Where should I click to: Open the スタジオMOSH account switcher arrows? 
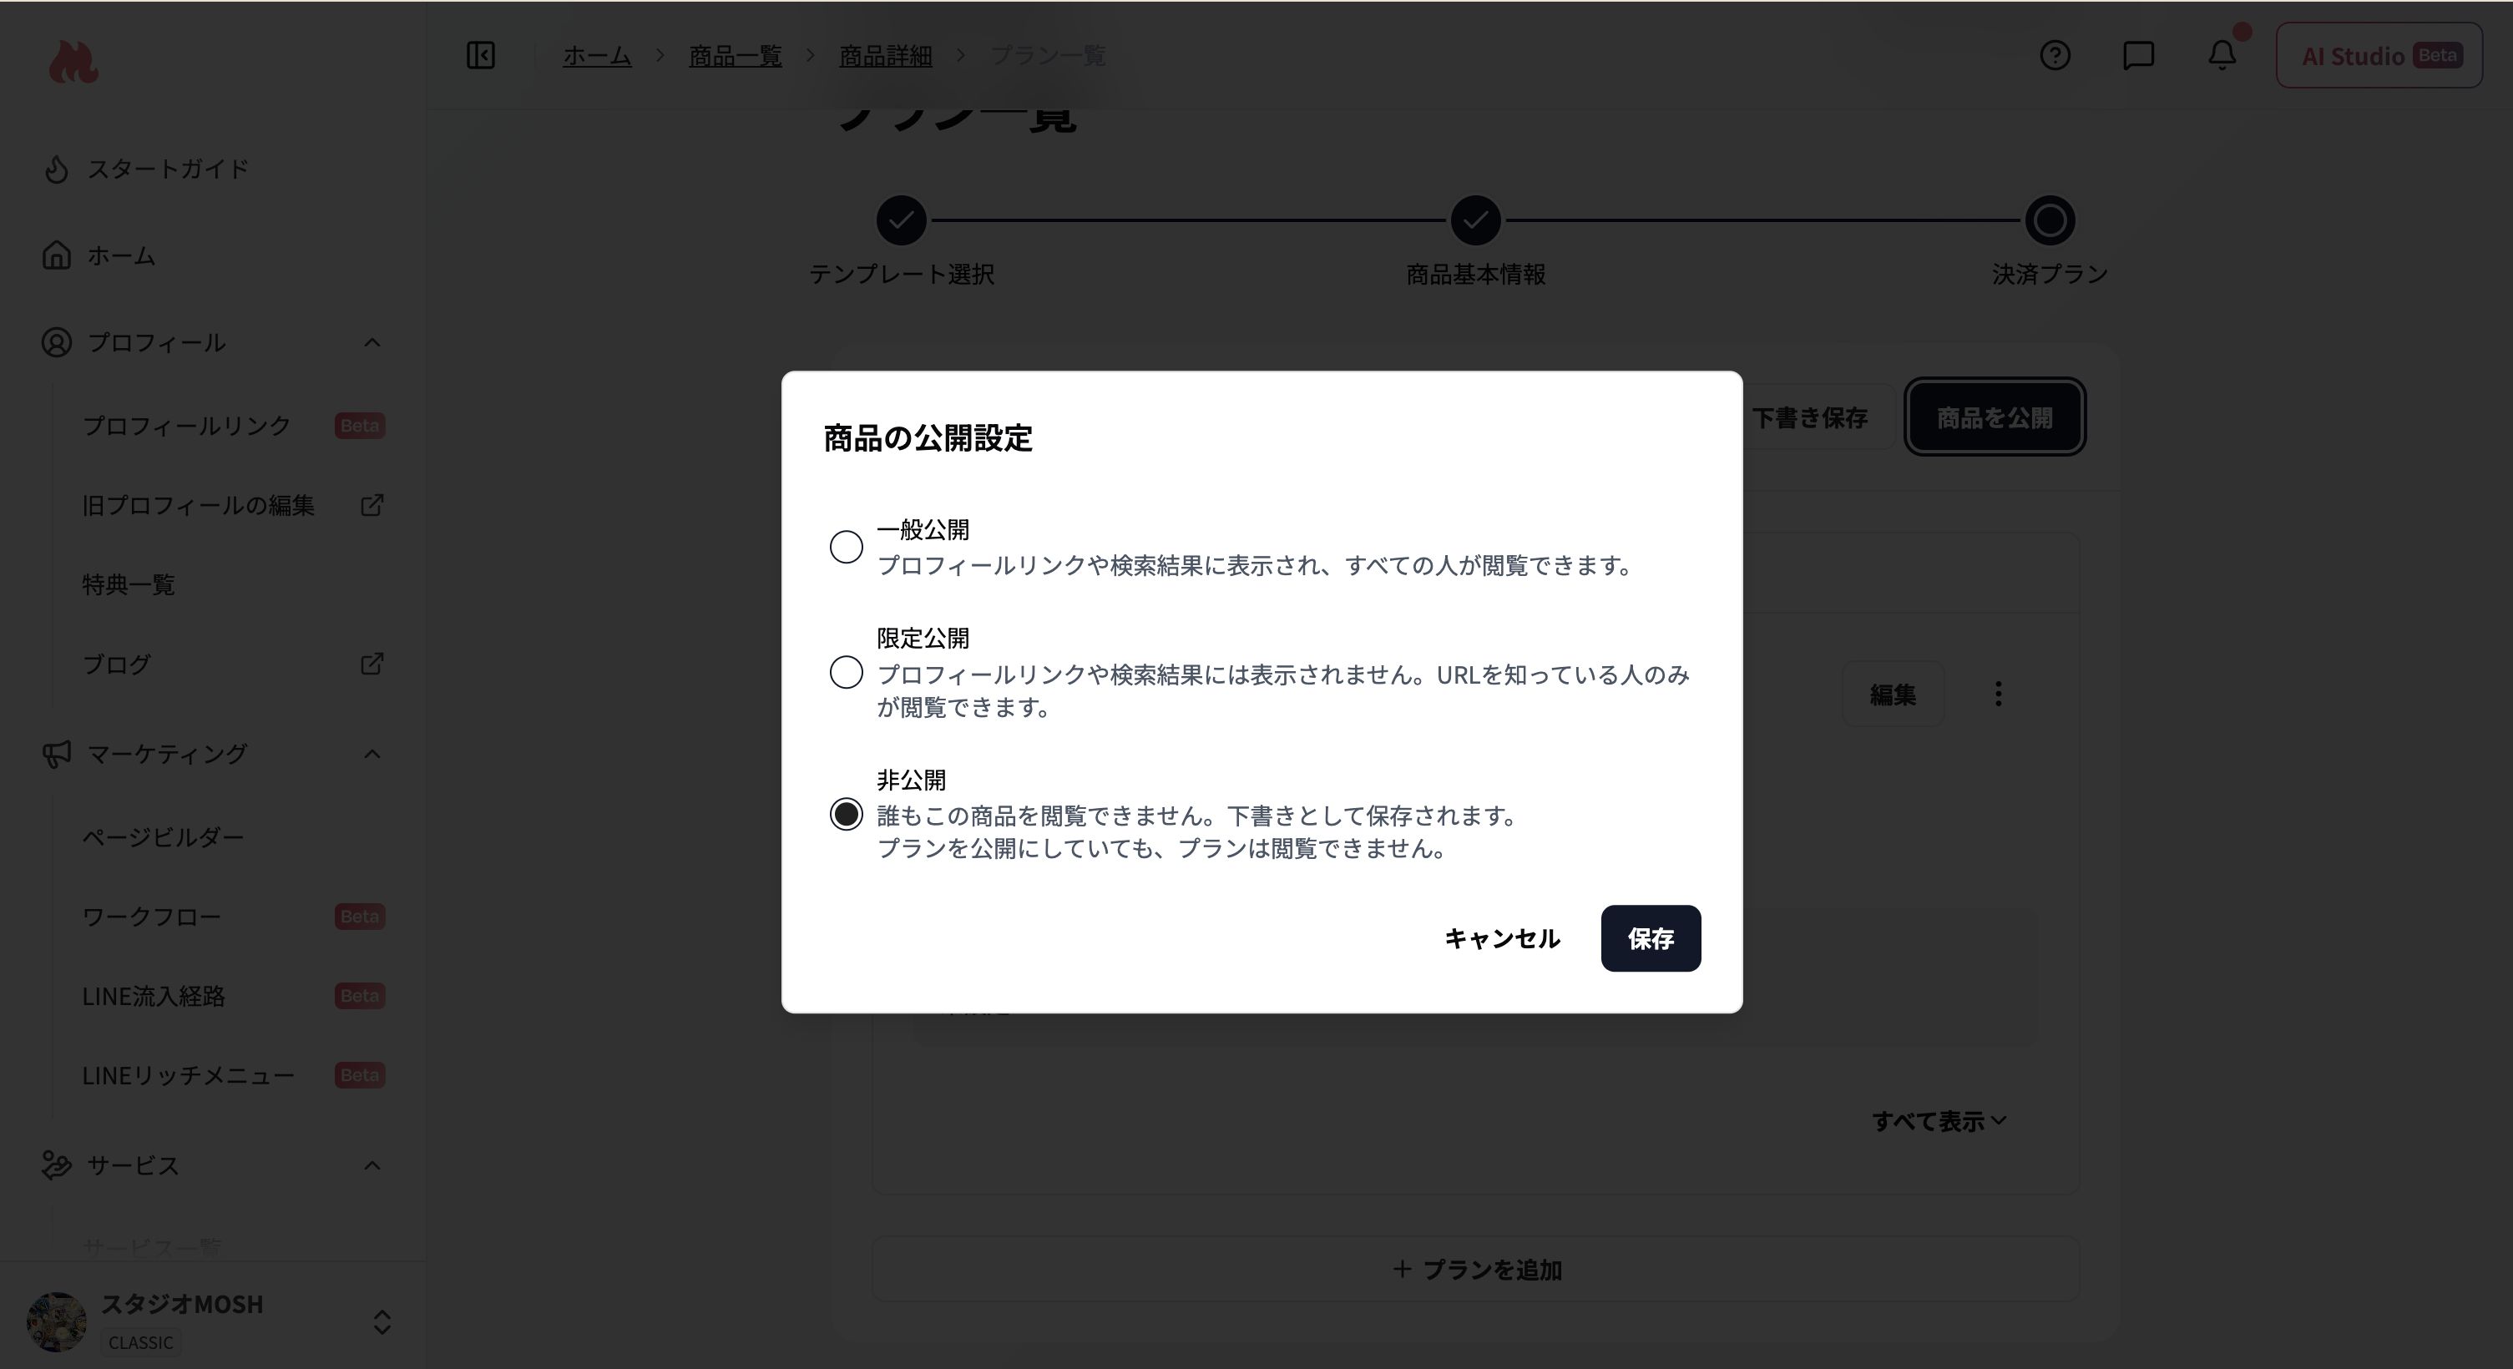pos(382,1322)
